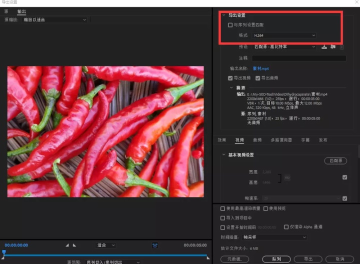Click the 匹配源 button
Screen dimensions: 360x264
click(x=335, y=160)
